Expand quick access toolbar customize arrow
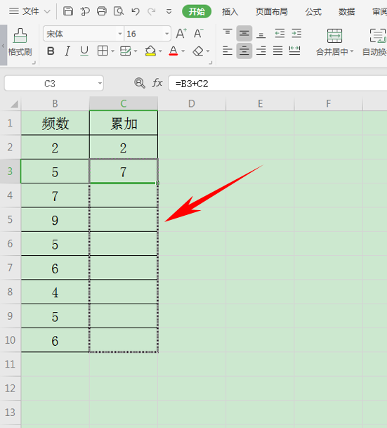The image size is (387, 428). [169, 12]
